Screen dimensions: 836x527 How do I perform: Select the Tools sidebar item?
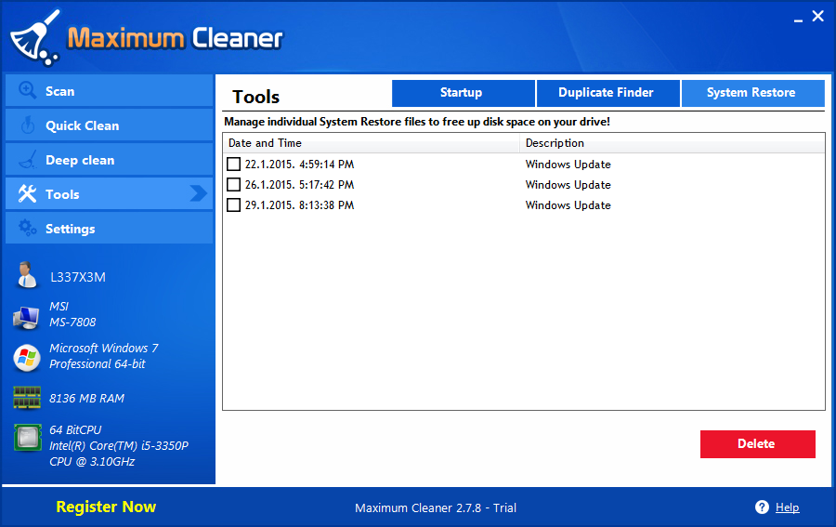coord(110,193)
